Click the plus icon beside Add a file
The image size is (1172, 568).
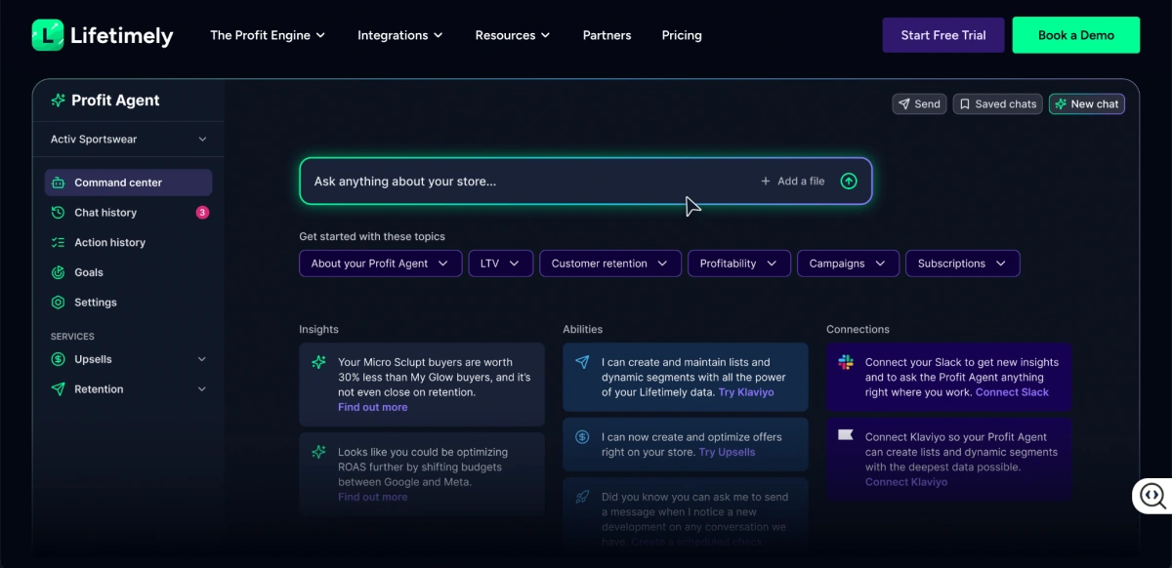(766, 182)
